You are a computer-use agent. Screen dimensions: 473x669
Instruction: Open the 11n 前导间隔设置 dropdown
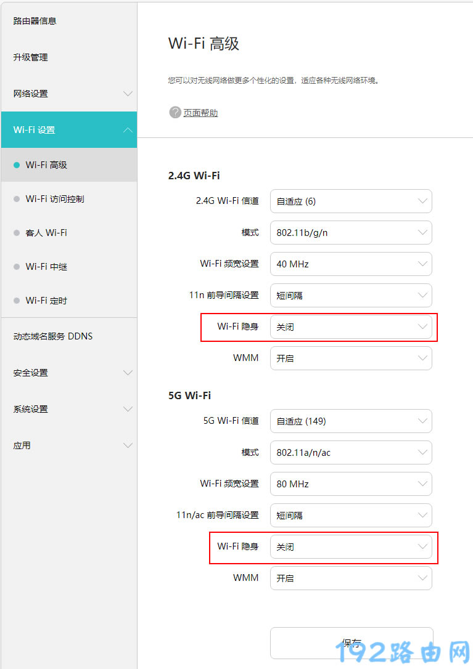pos(350,295)
